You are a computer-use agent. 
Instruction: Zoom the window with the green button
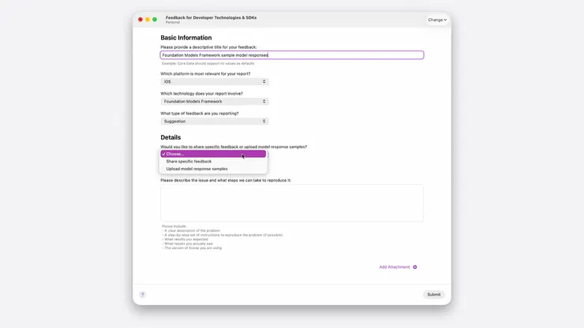[155, 19]
